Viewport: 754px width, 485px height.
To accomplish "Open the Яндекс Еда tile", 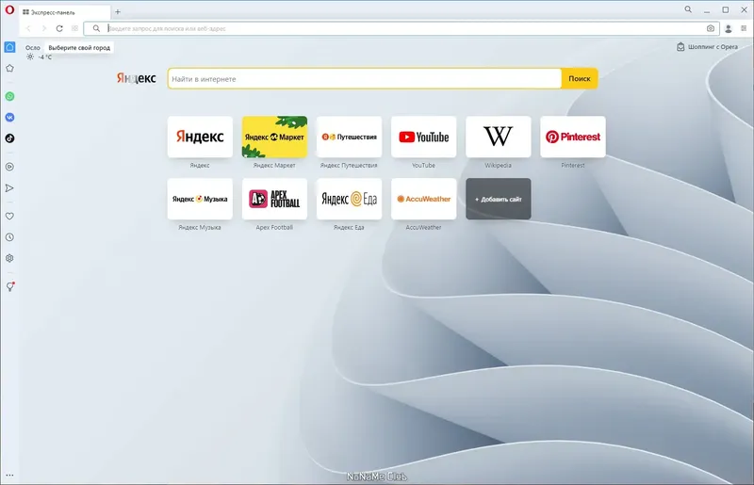I will tap(349, 199).
